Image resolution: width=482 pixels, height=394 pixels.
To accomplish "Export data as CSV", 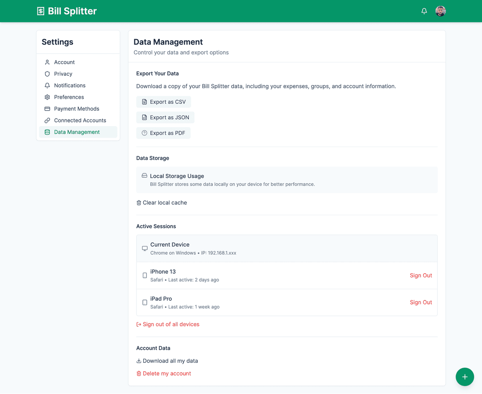I will tap(163, 102).
